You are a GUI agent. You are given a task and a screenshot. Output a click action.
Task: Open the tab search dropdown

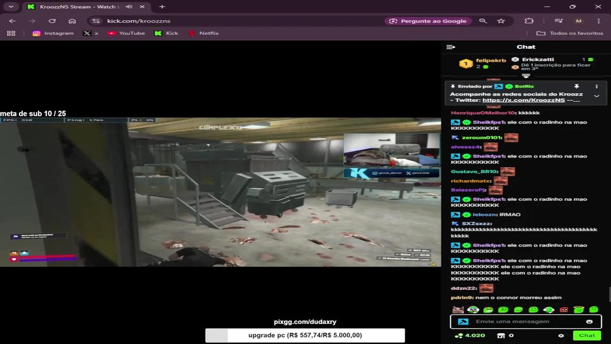(11, 7)
